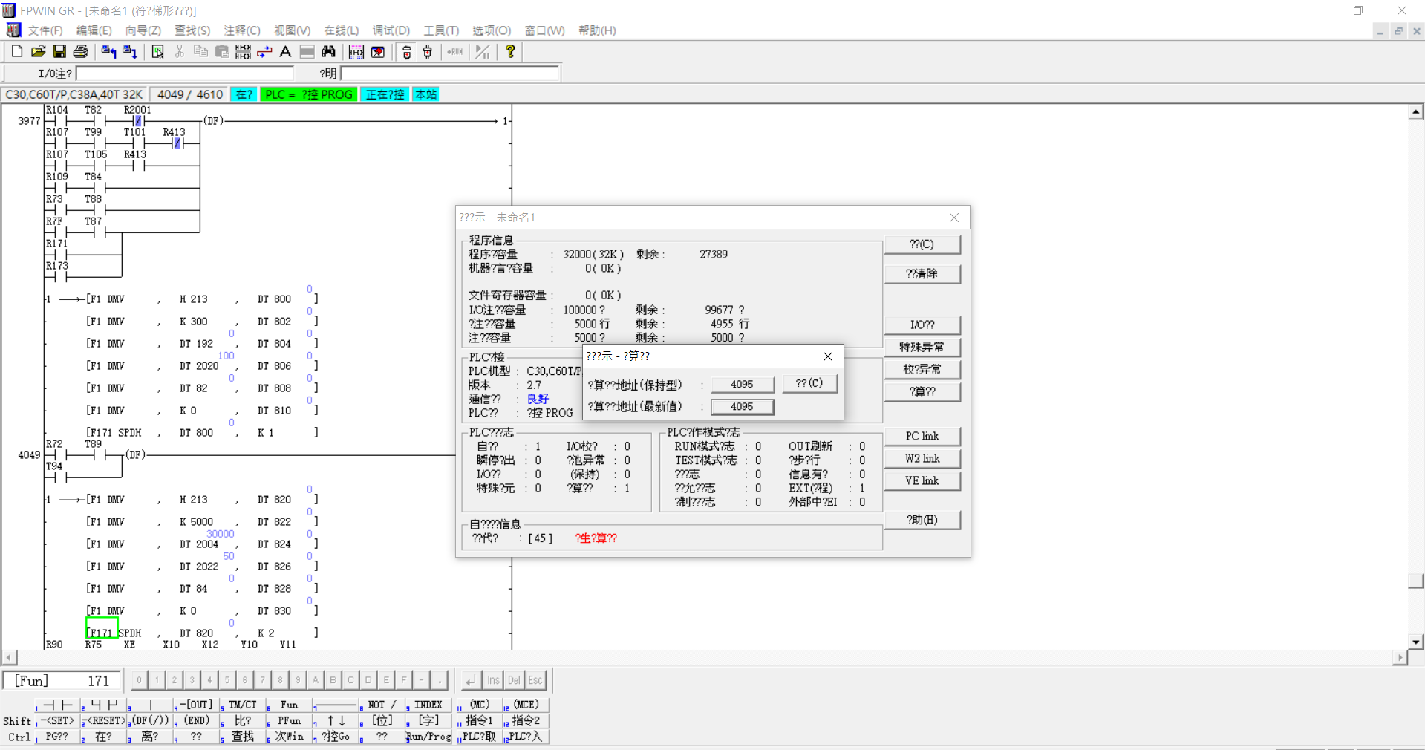
Task: Click the binoculars search icon
Action: point(328,51)
